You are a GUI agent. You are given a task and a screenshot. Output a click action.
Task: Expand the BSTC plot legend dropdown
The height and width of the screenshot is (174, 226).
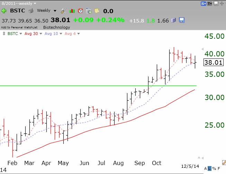21,34
